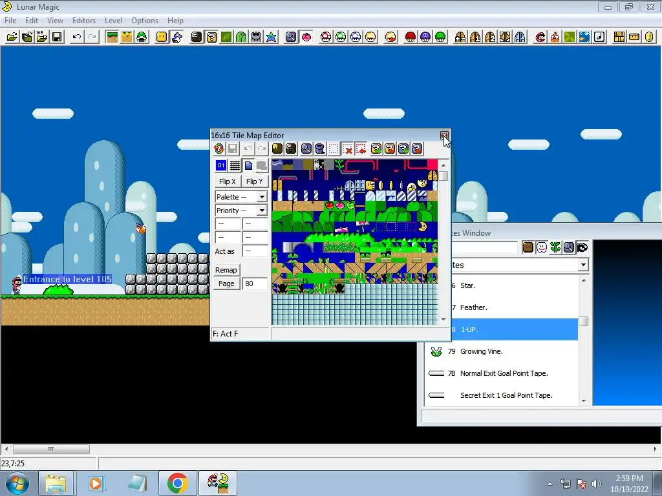662x496 pixels.
Task: Click the music note toolbar icon
Action: [599, 37]
